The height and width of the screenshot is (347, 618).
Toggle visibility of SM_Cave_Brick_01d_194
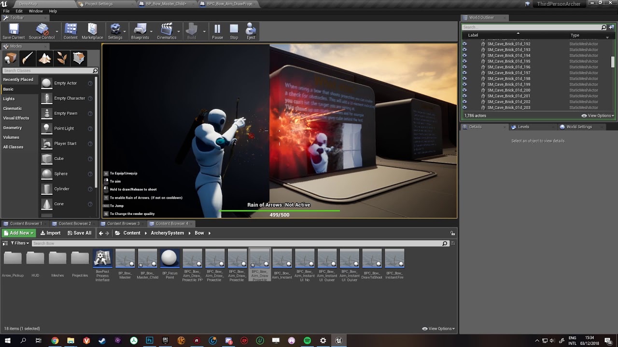pyautogui.click(x=464, y=55)
